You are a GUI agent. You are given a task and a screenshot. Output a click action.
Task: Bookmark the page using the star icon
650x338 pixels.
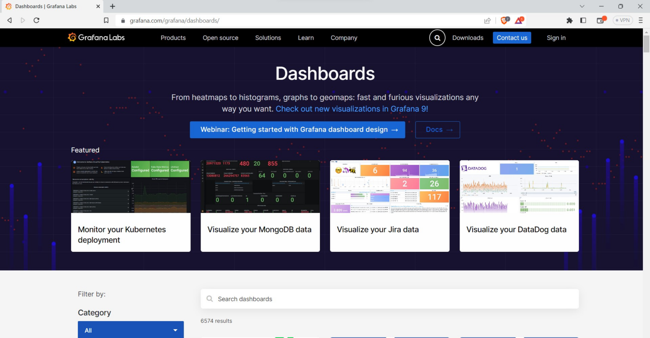click(106, 20)
